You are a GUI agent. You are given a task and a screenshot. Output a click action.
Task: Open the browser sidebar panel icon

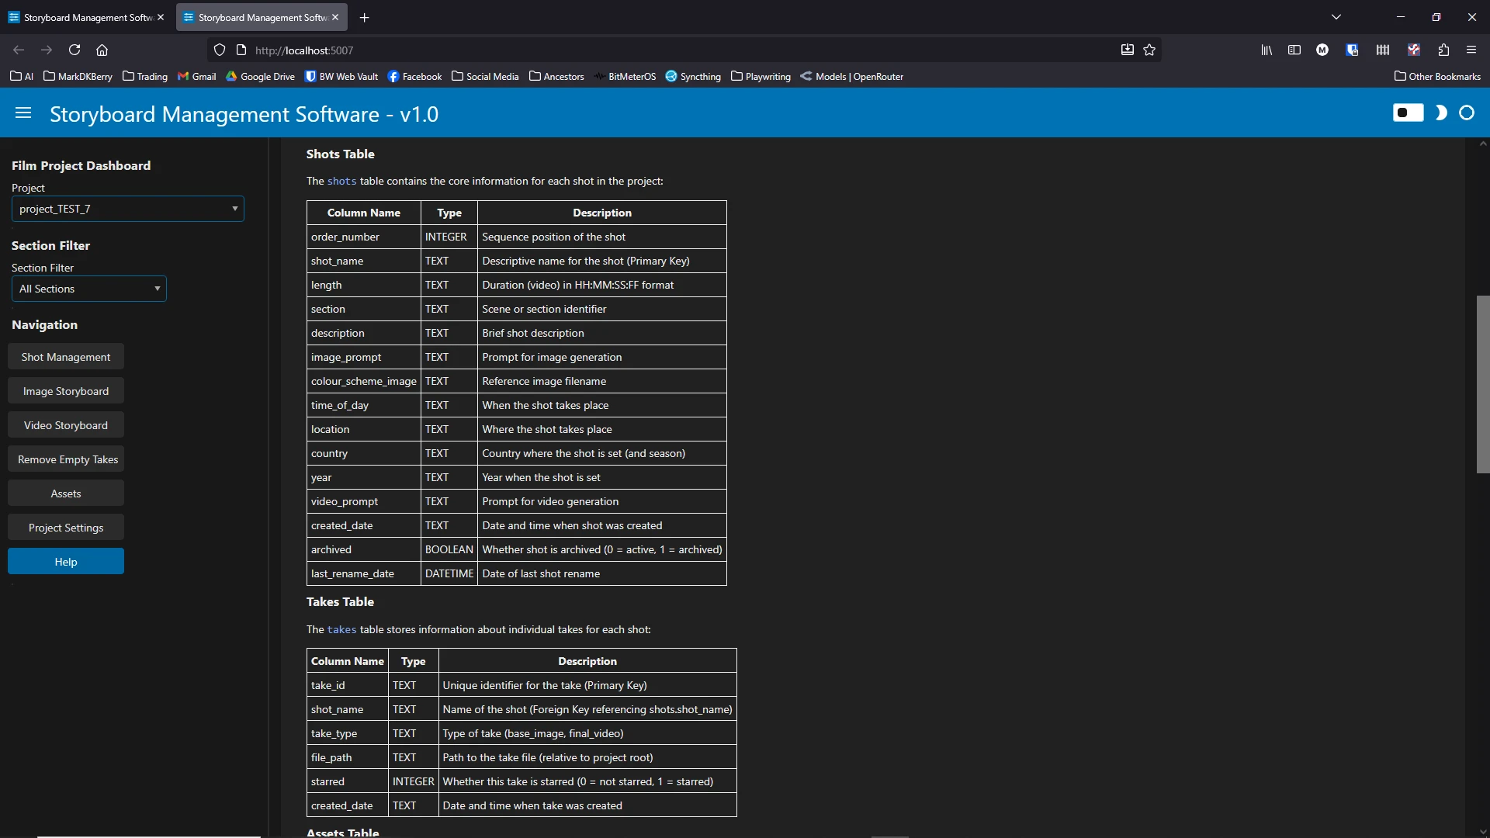point(1294,50)
